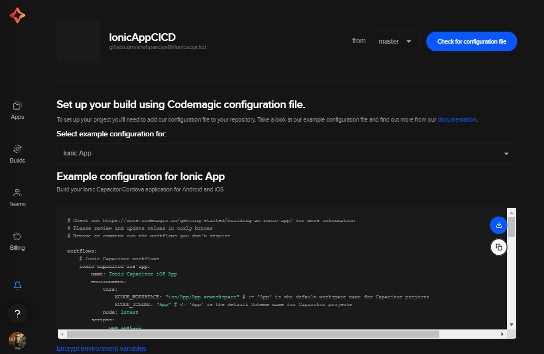Click the 'workflows:' line in the code

82,251
